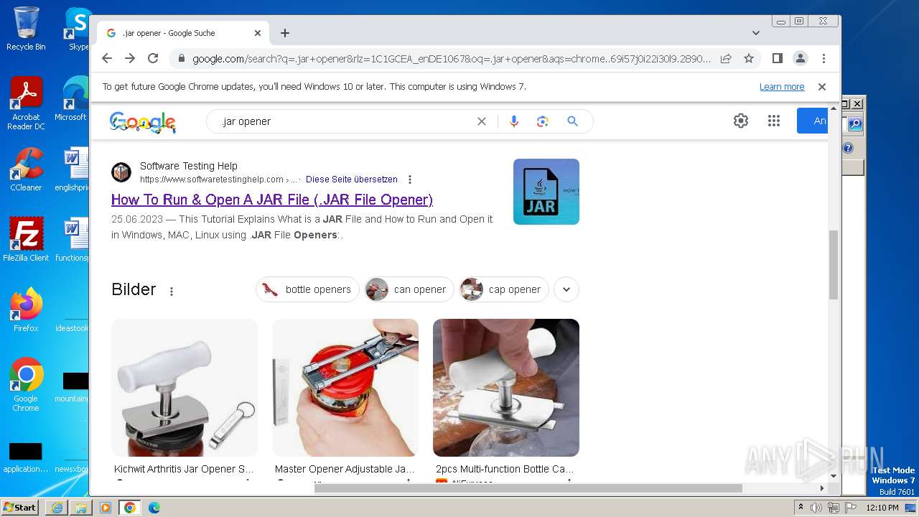Viewport: 919px width, 517px height.
Task: Open more options beside Bilder heading
Action: pos(172,291)
